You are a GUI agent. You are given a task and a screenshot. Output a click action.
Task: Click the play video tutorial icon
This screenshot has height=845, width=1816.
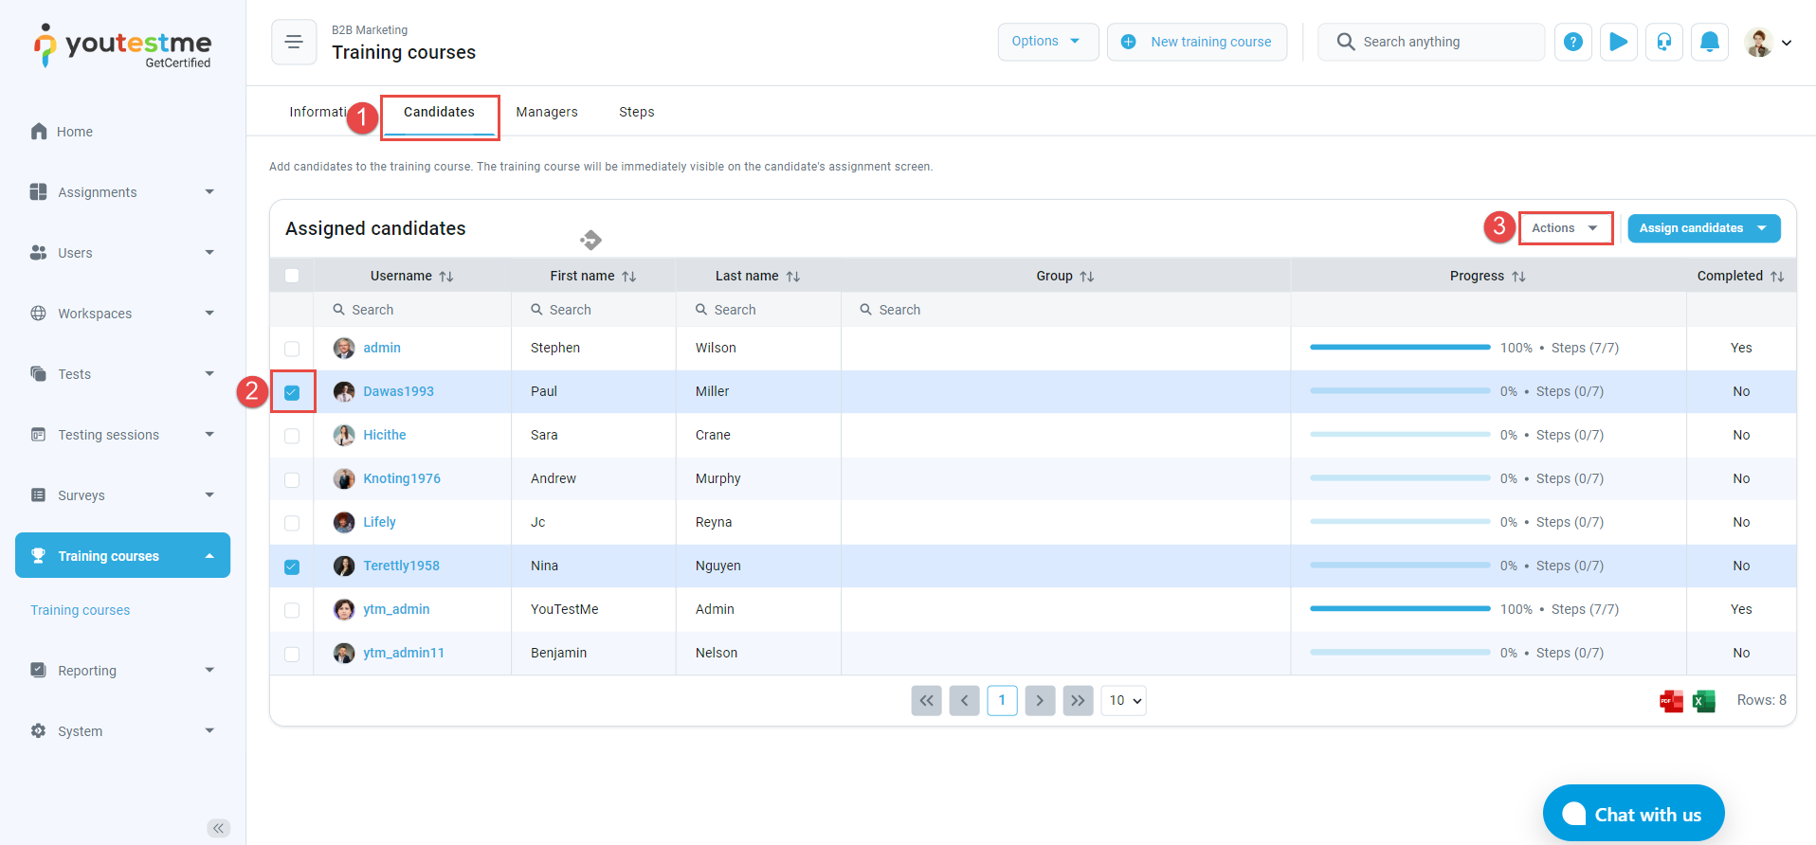(1618, 42)
